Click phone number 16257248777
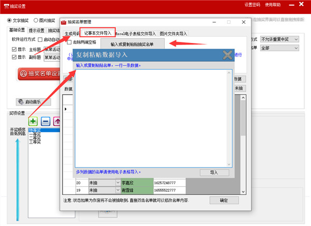Viewport: 311px width, 226px height. [169, 183]
